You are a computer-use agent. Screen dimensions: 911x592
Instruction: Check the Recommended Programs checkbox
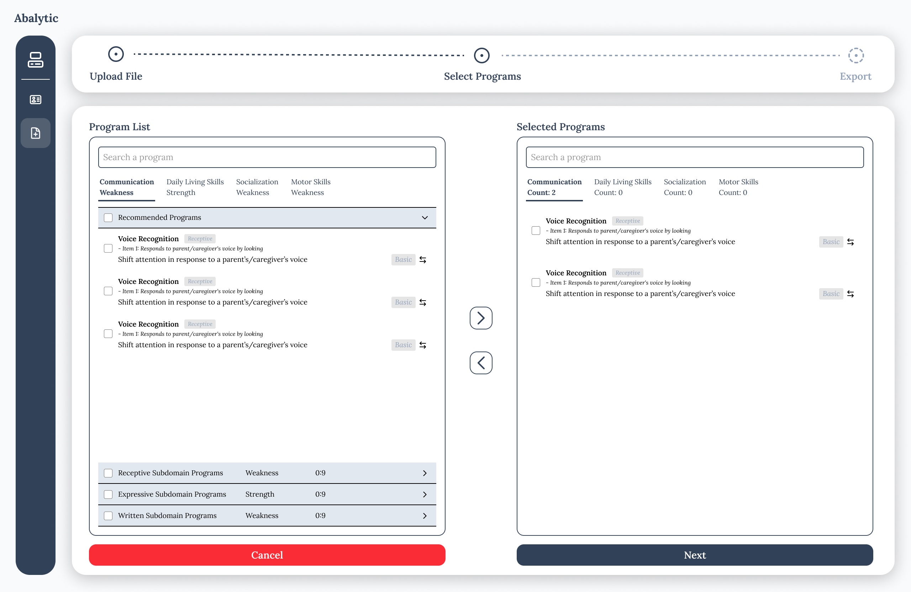pos(108,218)
